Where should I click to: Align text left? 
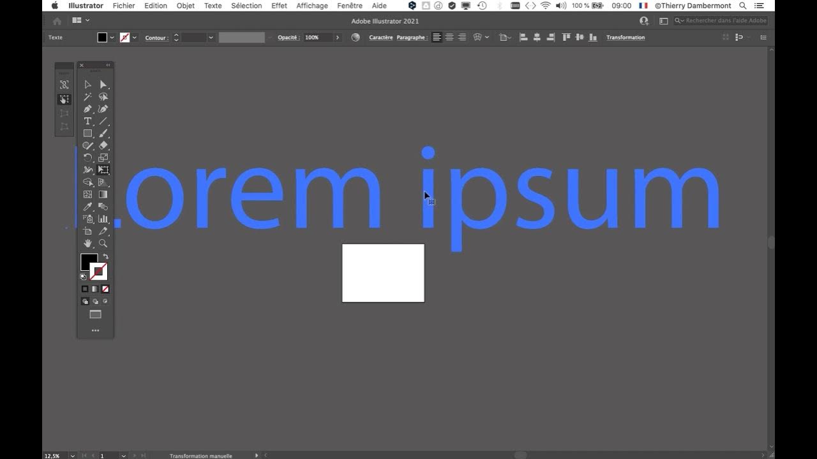[x=437, y=38]
